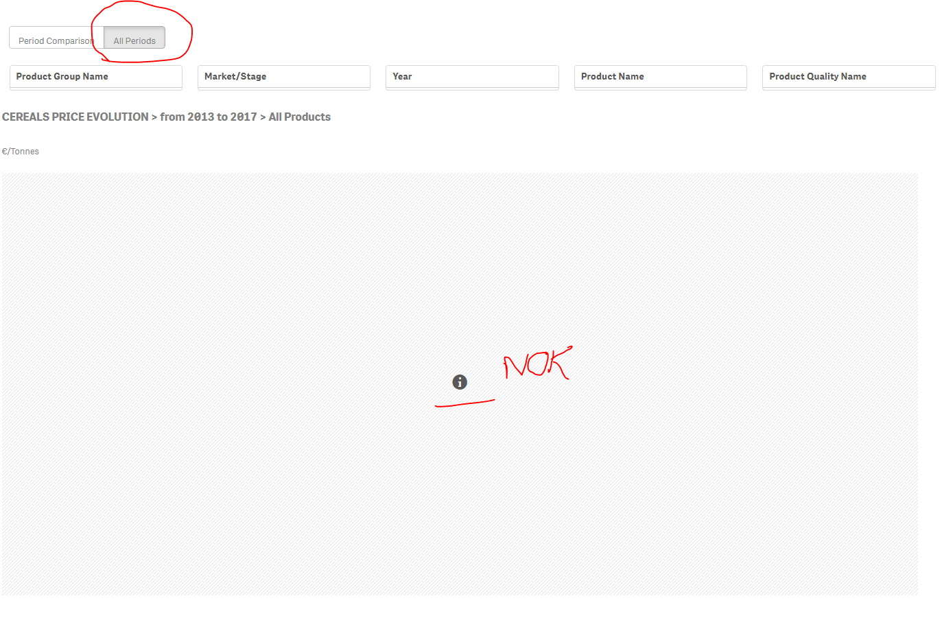Click the Product Group Name header label
The image size is (942, 629).
[61, 76]
